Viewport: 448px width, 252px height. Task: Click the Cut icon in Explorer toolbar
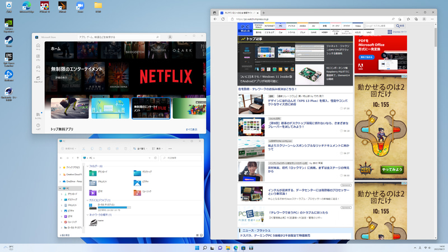point(83,148)
